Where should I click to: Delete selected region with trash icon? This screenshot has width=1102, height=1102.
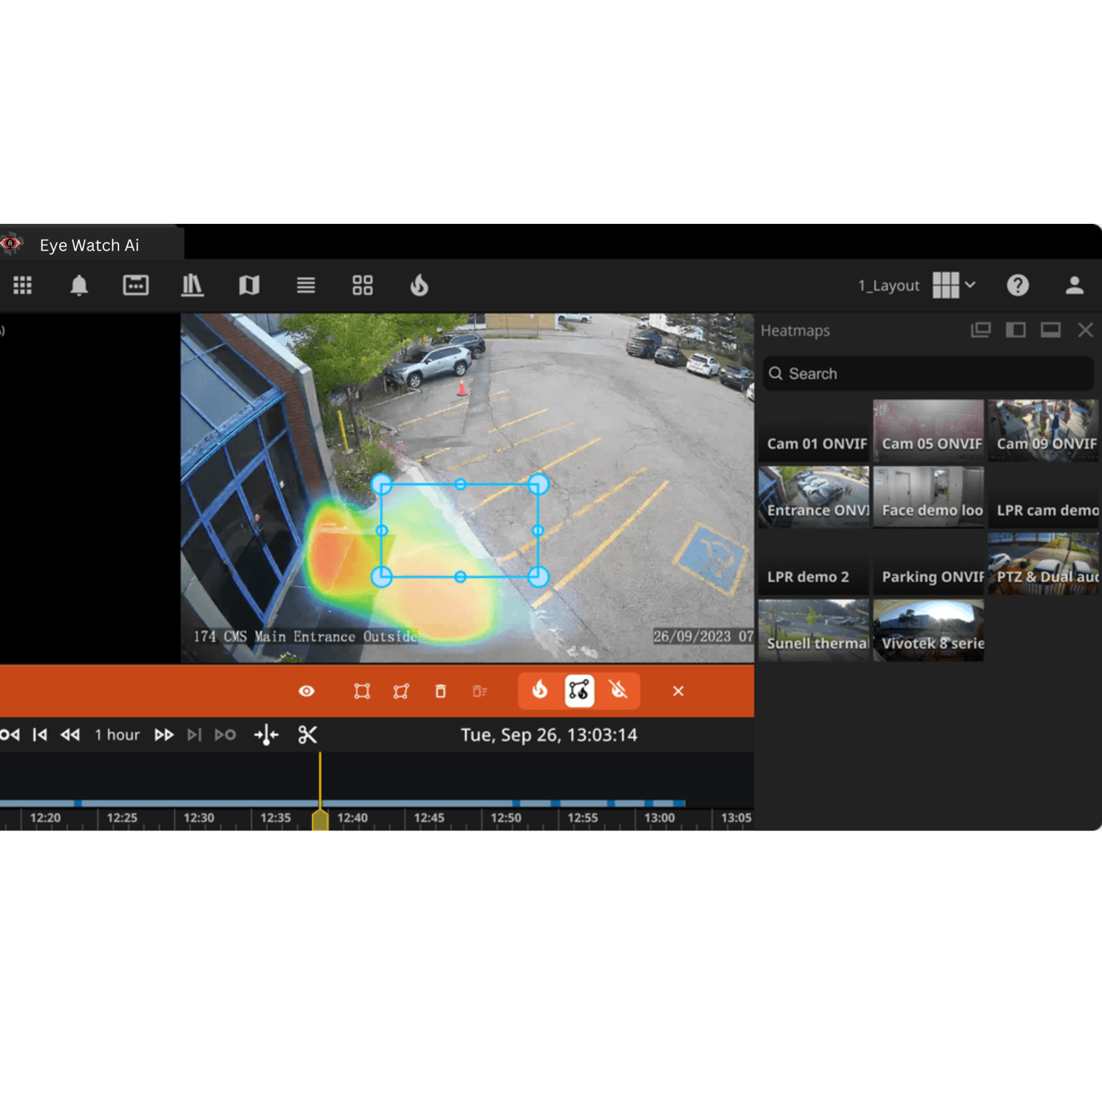441,691
